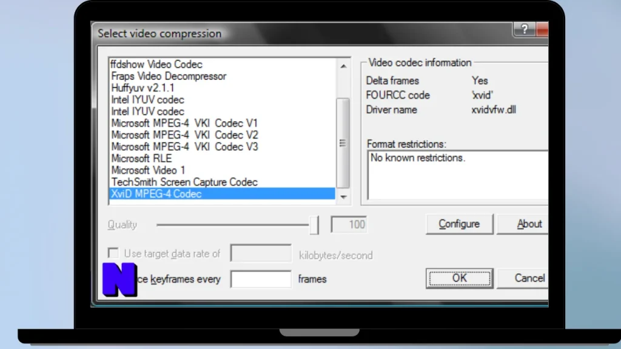Choose Huffyuv v2.1.1 codec
This screenshot has height=349, width=621.
[x=222, y=88]
